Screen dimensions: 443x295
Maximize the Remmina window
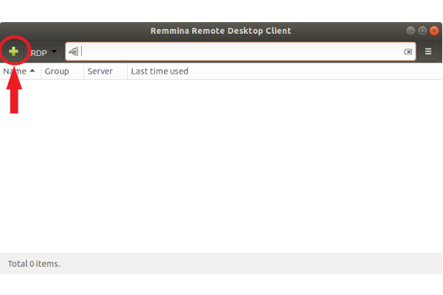422,30
